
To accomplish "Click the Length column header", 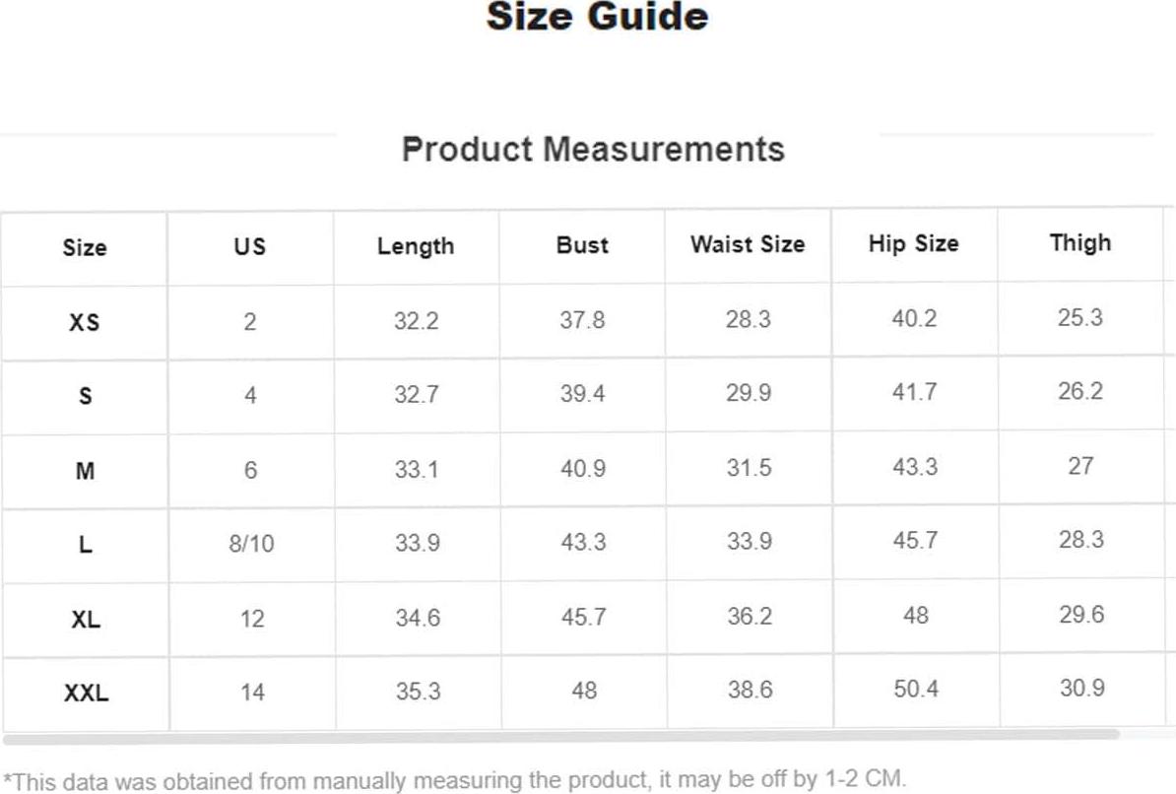I will (x=416, y=246).
